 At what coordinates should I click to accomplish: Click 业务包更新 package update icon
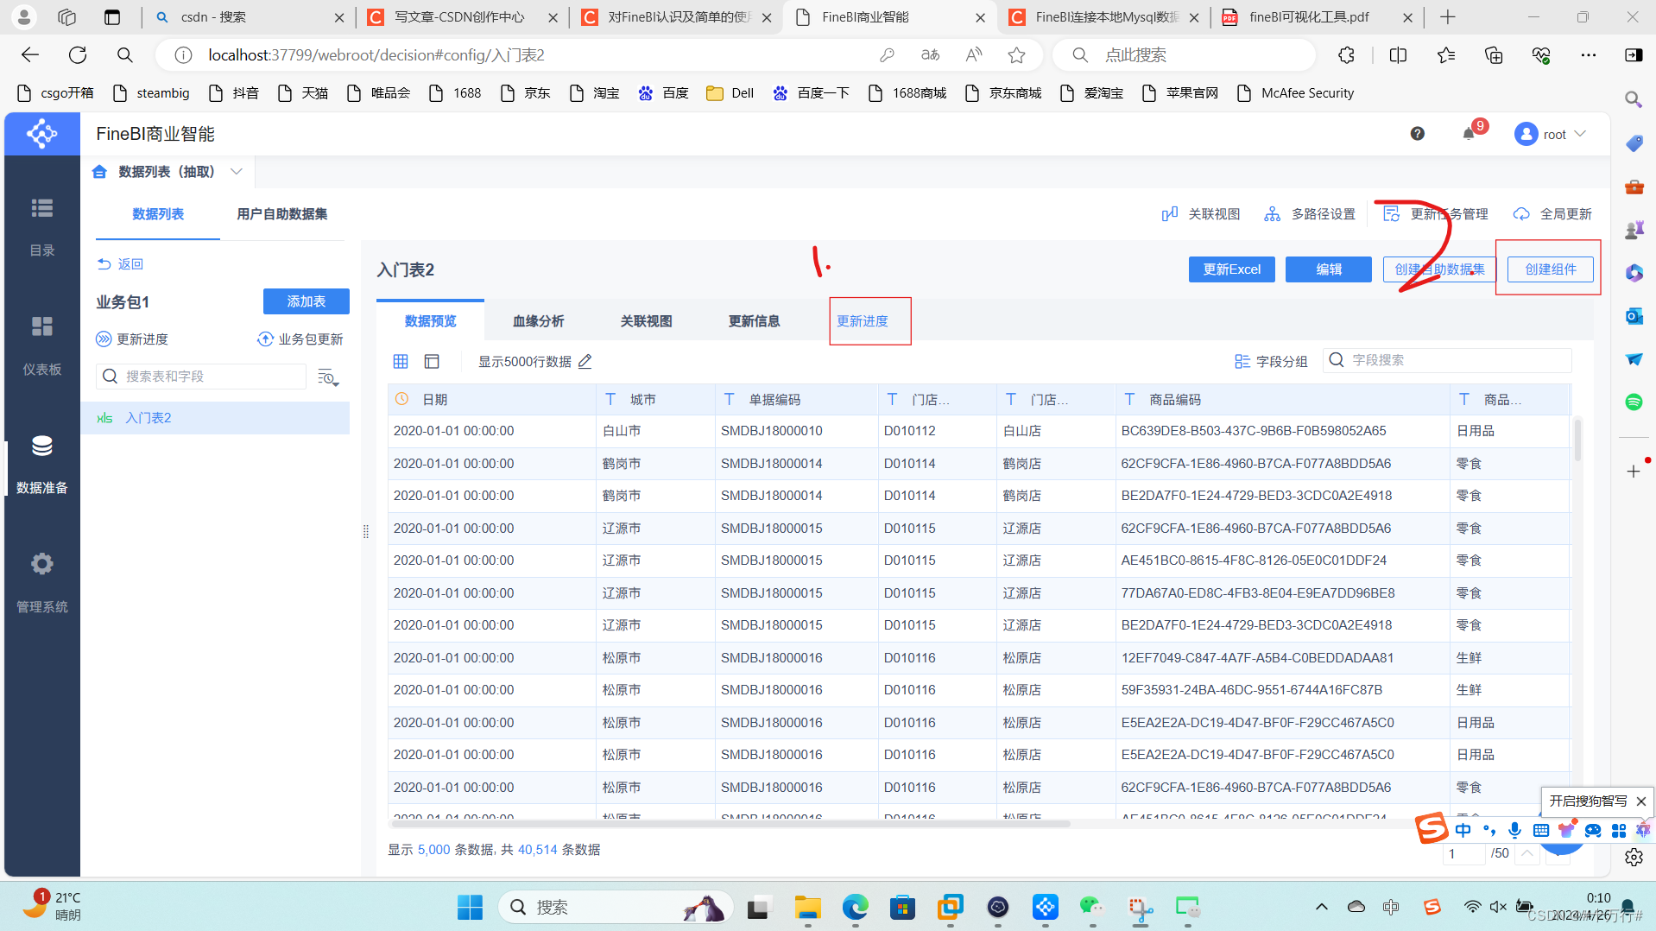265,339
